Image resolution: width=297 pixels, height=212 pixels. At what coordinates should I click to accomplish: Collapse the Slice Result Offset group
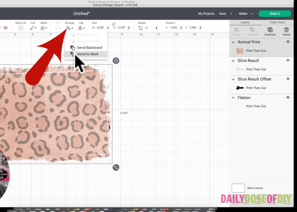point(233,79)
